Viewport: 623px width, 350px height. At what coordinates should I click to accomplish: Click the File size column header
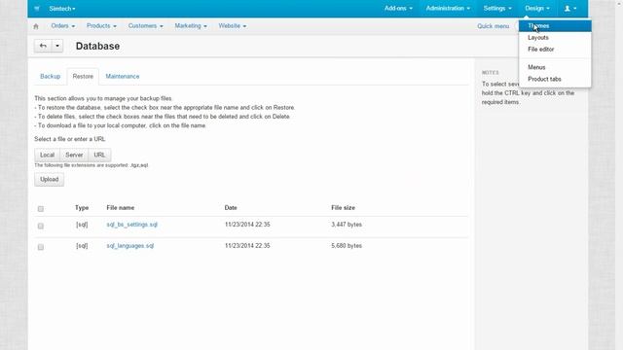tap(343, 207)
